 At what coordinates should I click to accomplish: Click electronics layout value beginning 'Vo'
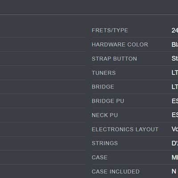coord(175,129)
